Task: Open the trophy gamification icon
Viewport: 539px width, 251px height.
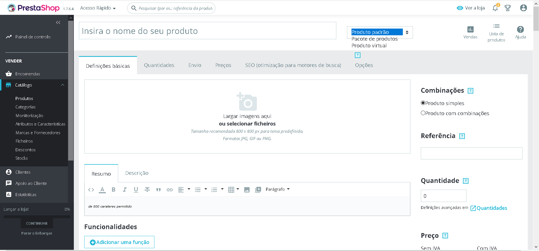Action: click(508, 8)
